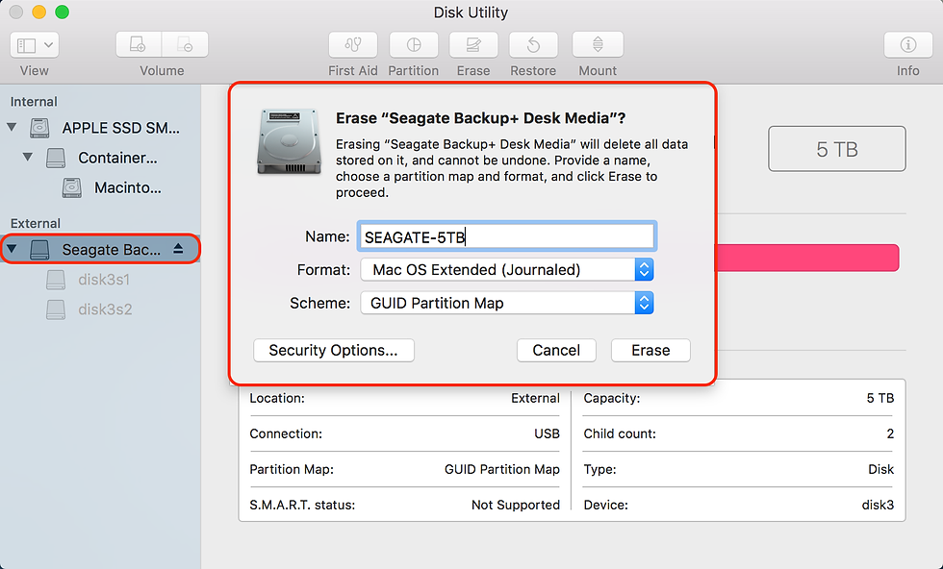Click the Erase toolbar icon

tap(473, 45)
